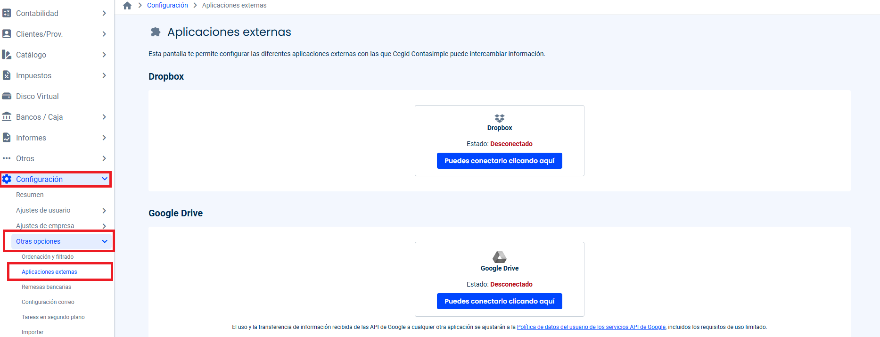Viewport: 880px width, 337px height.
Task: Click the Impuestos percent document icon
Action: [x=7, y=75]
